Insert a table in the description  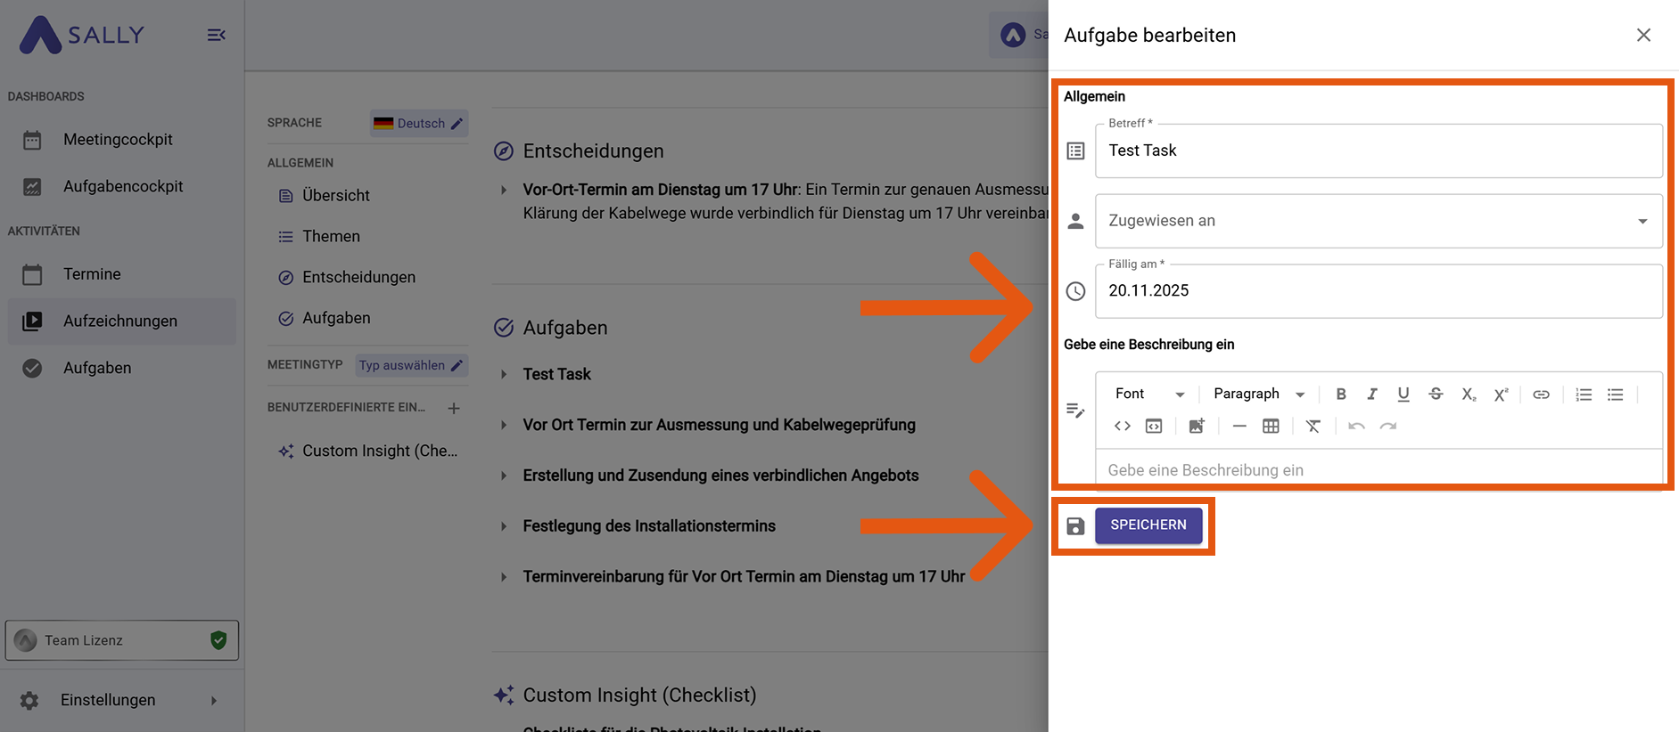point(1271,427)
